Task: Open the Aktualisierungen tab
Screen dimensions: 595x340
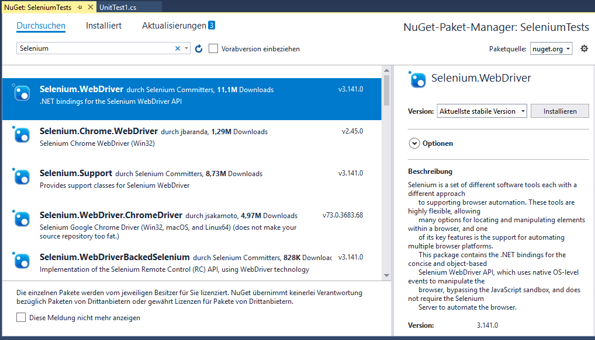Action: click(x=174, y=26)
